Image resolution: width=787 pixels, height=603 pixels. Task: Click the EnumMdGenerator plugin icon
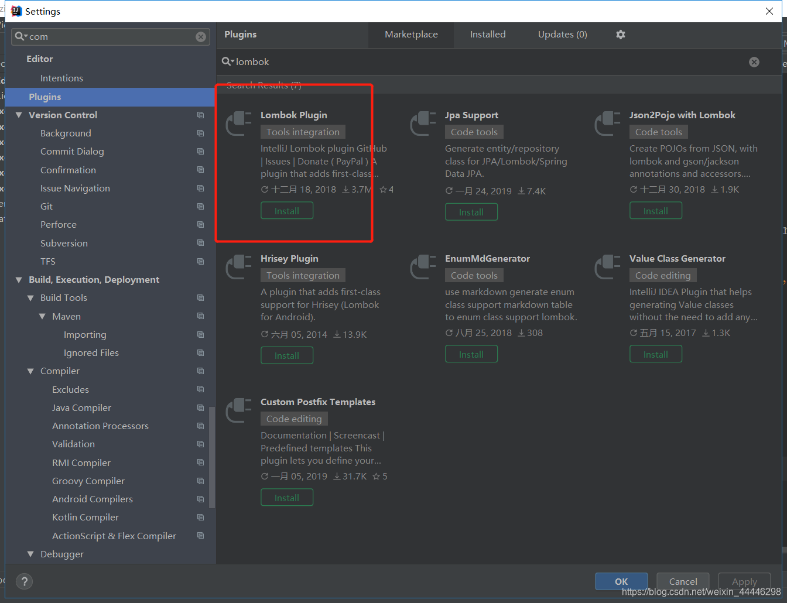click(x=423, y=266)
